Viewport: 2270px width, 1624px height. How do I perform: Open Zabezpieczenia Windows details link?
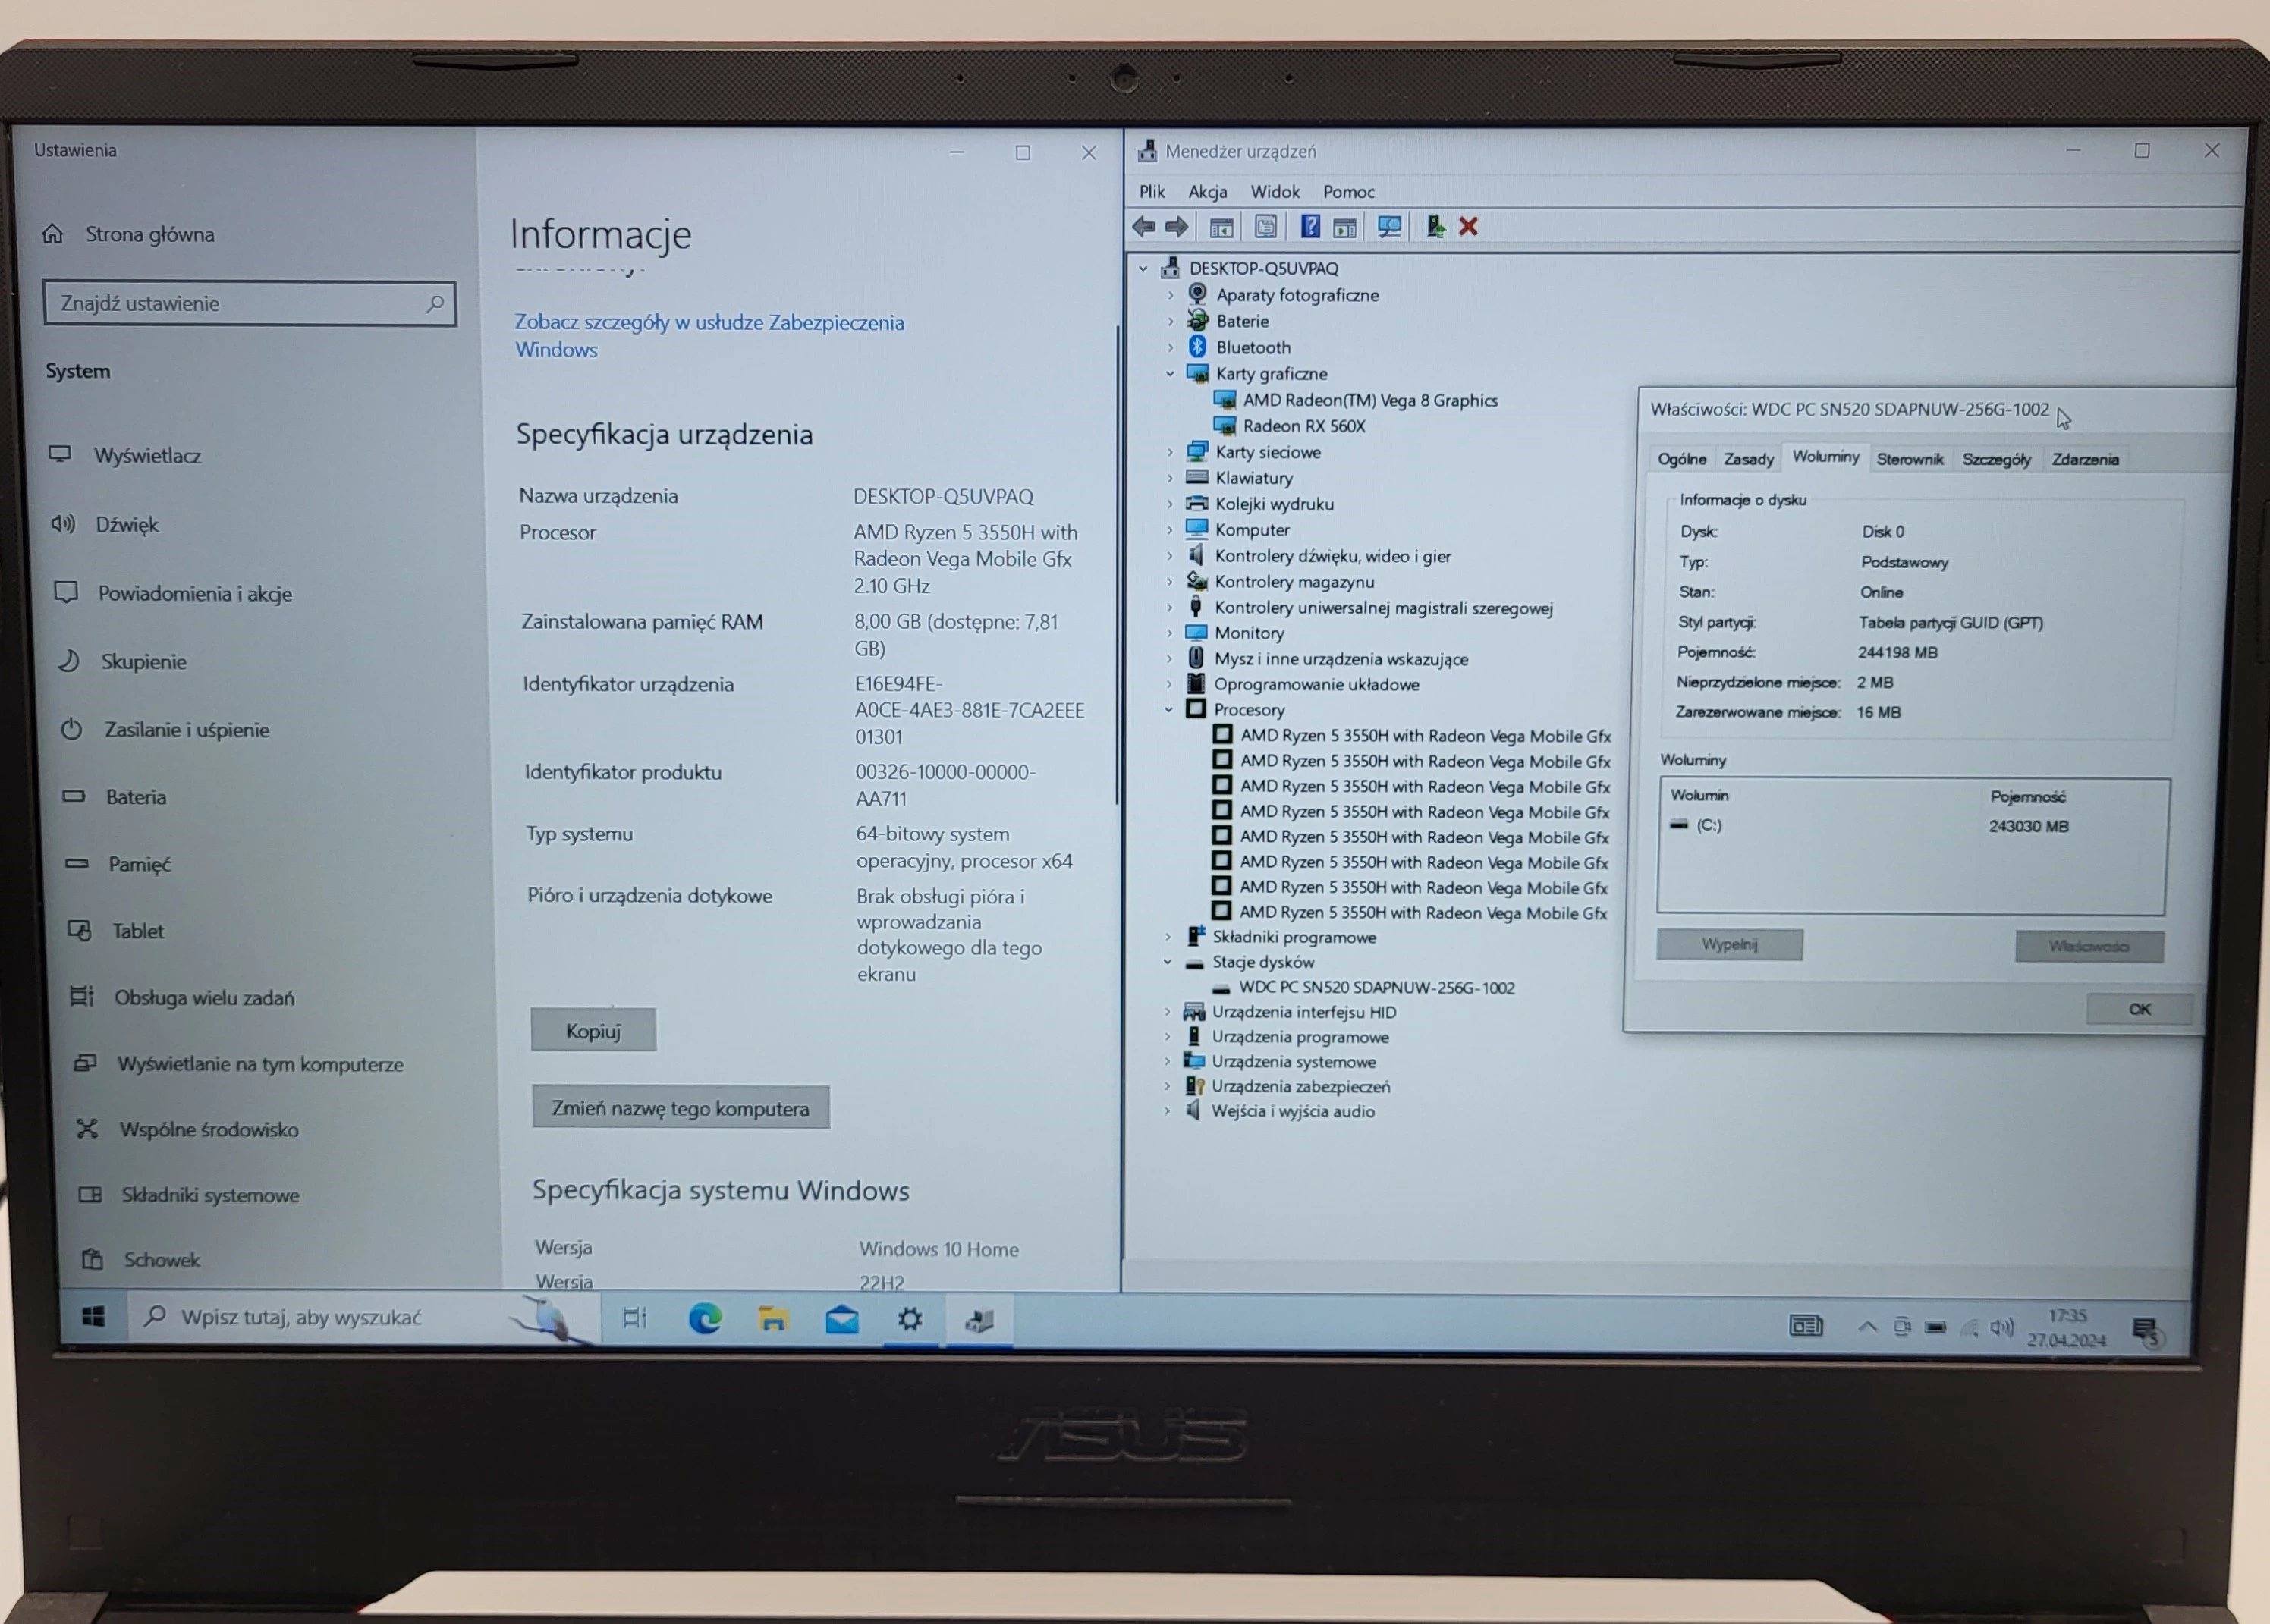709,336
